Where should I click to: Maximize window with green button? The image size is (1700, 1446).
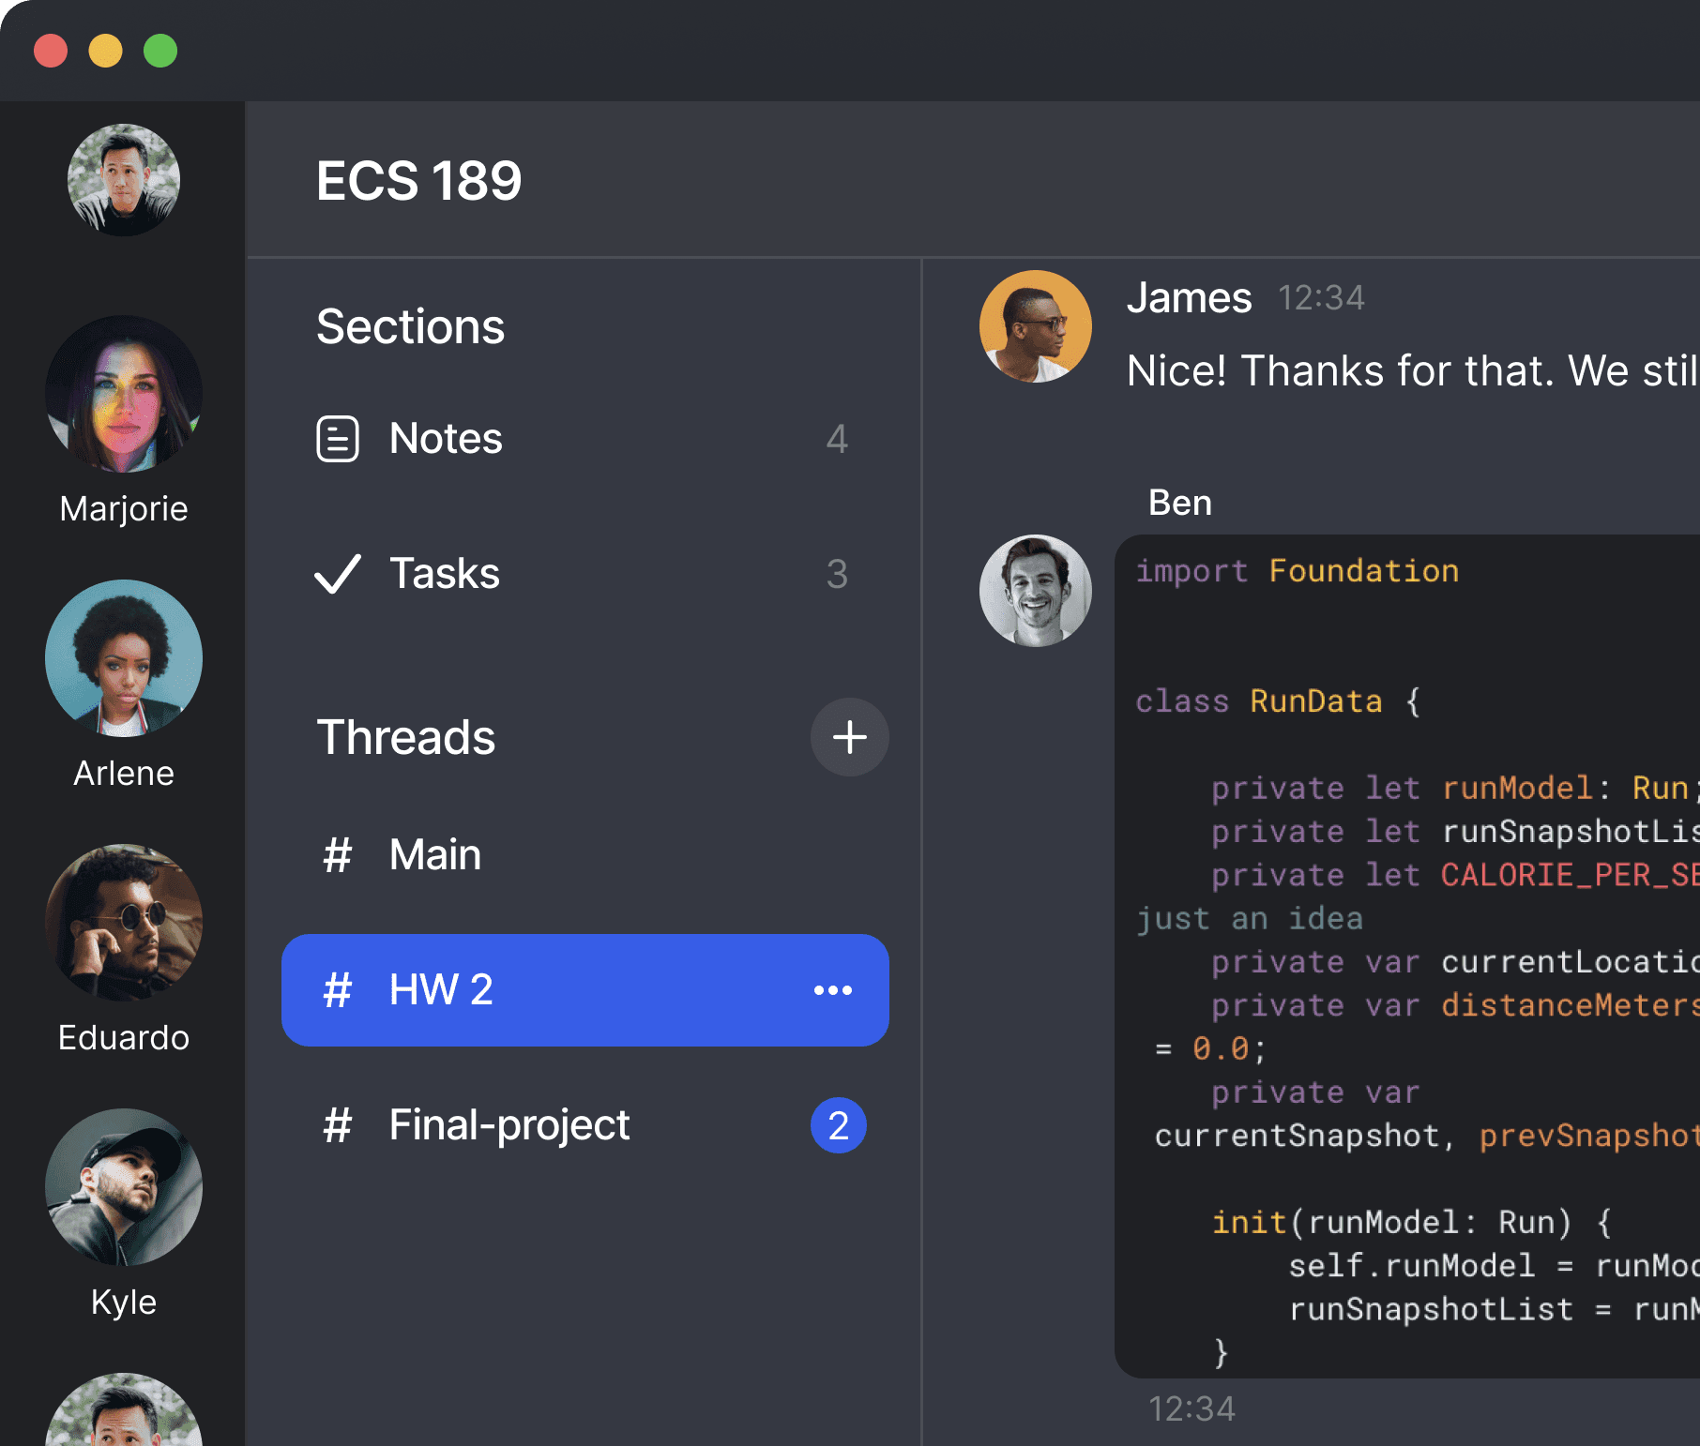tap(160, 51)
